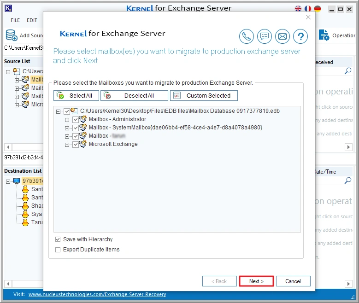
Task: Click the EDB file path text in dialog
Action: tap(180, 111)
